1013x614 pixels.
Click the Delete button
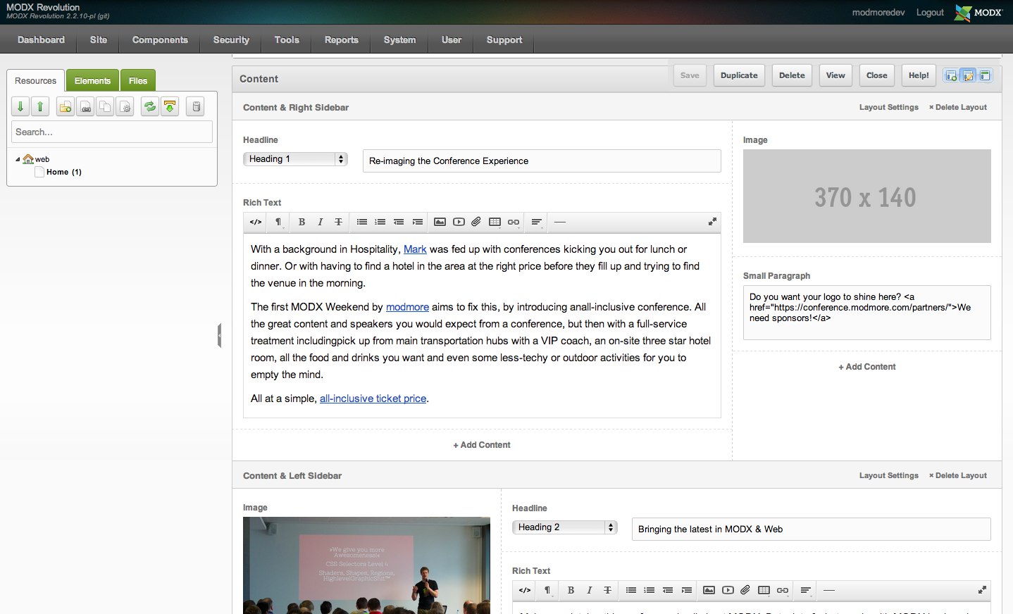(792, 75)
